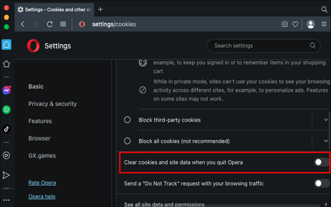Screen dimensions: 331x207
Task: Take a snapshot with camera icon
Action: pos(284,24)
